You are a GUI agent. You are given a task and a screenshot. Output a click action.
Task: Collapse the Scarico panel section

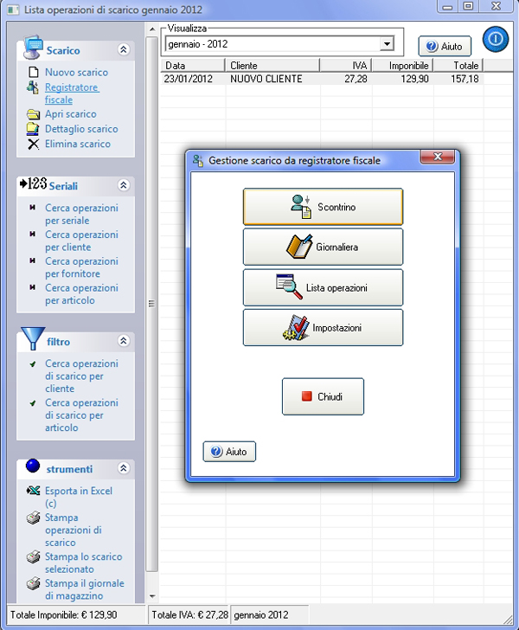pyautogui.click(x=124, y=50)
